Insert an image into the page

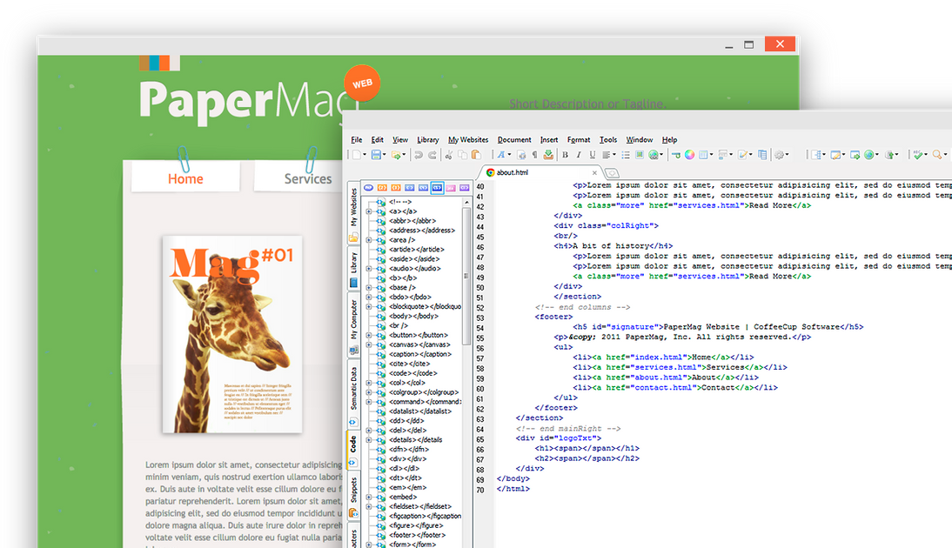[639, 154]
